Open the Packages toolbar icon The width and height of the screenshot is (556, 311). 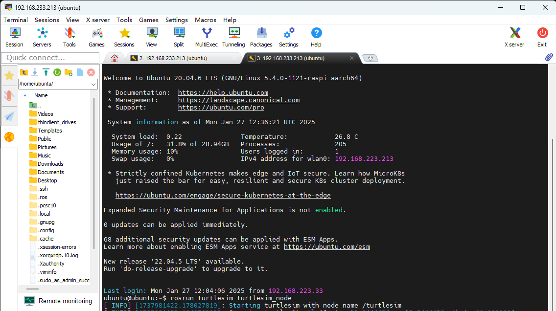[x=261, y=37]
